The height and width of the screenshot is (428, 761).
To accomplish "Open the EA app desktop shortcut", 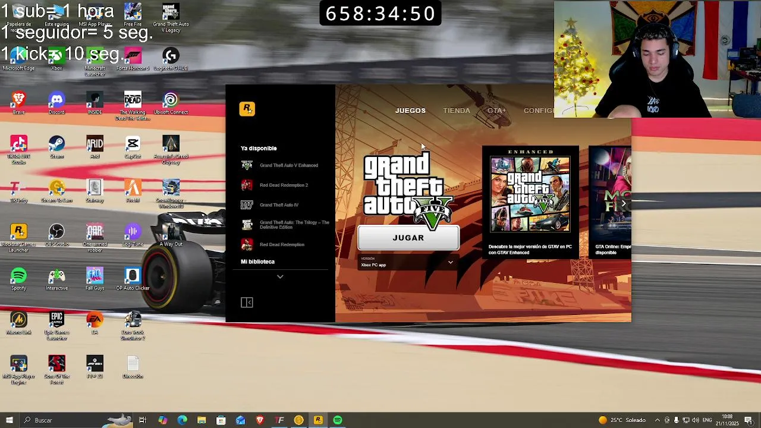I will click(95, 323).
